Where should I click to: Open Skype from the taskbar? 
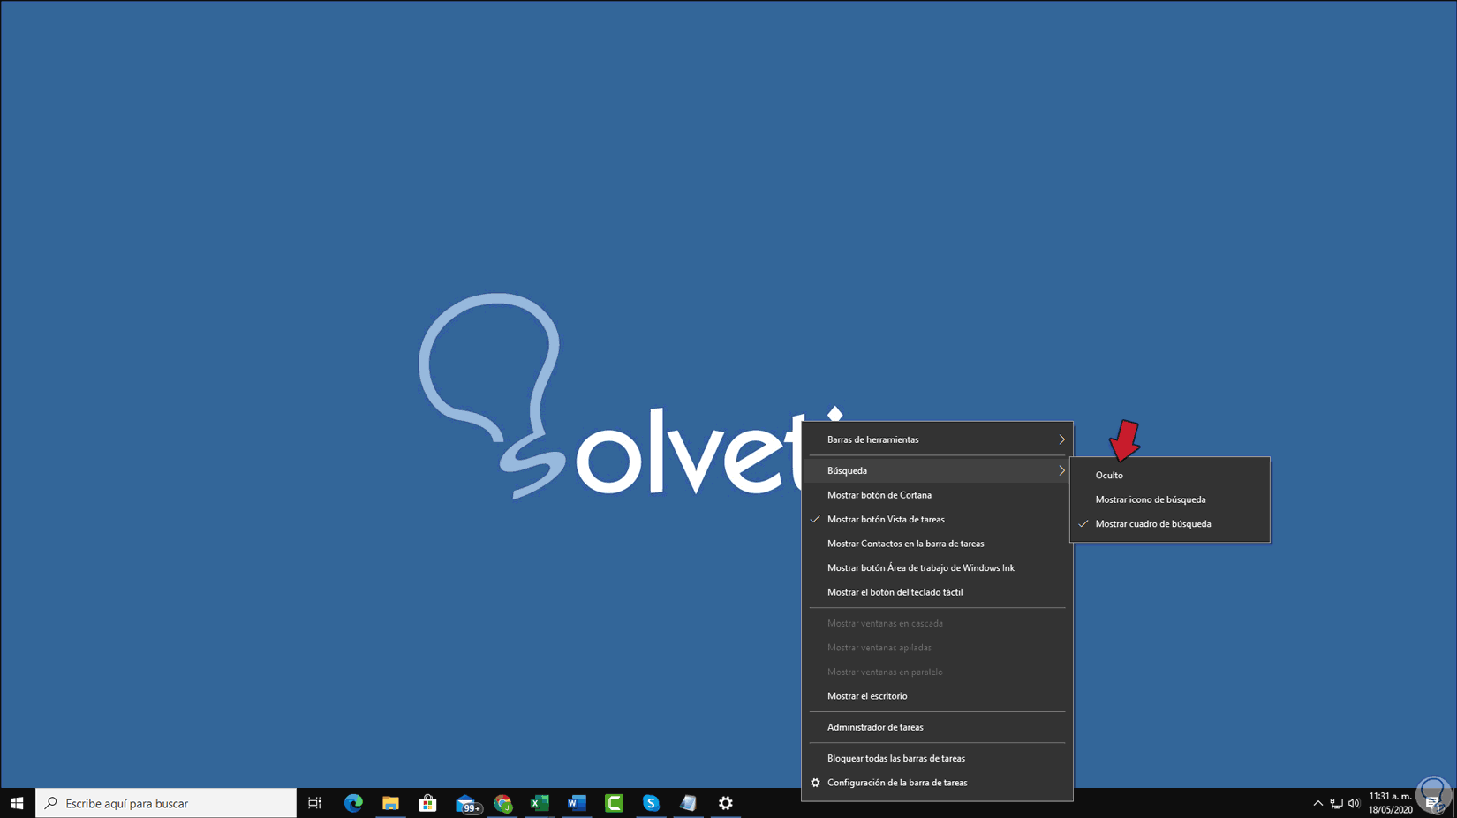coord(651,803)
